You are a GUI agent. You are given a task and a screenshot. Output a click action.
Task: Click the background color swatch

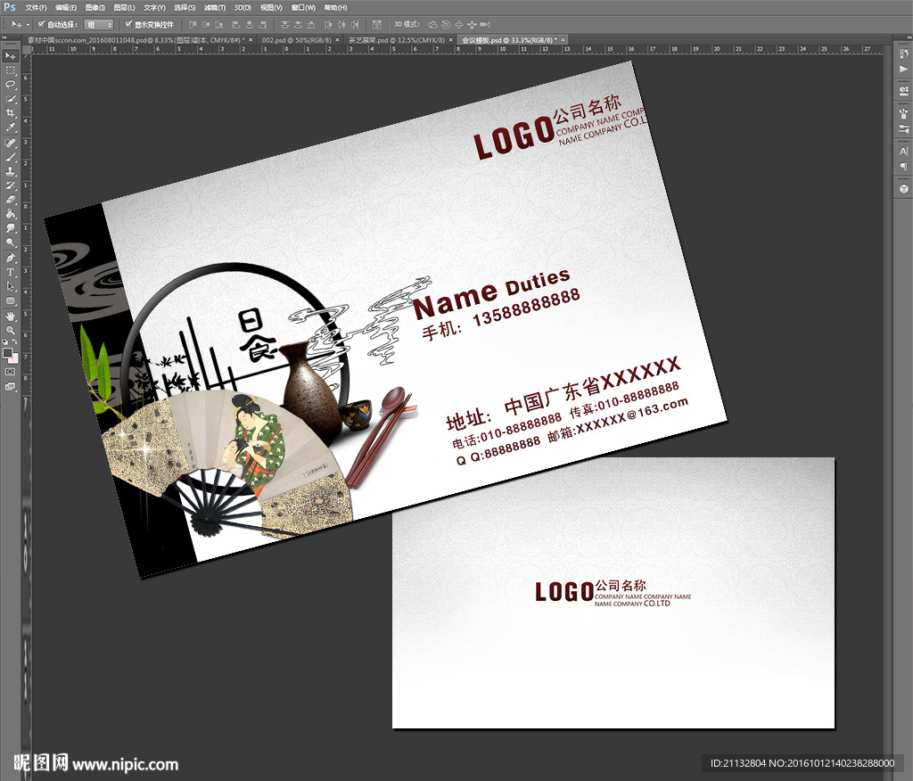13,358
